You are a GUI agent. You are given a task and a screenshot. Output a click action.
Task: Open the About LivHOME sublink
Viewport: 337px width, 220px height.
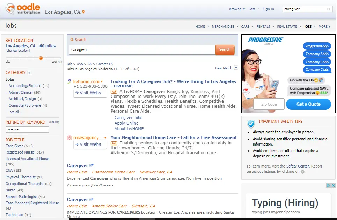(x=129, y=129)
